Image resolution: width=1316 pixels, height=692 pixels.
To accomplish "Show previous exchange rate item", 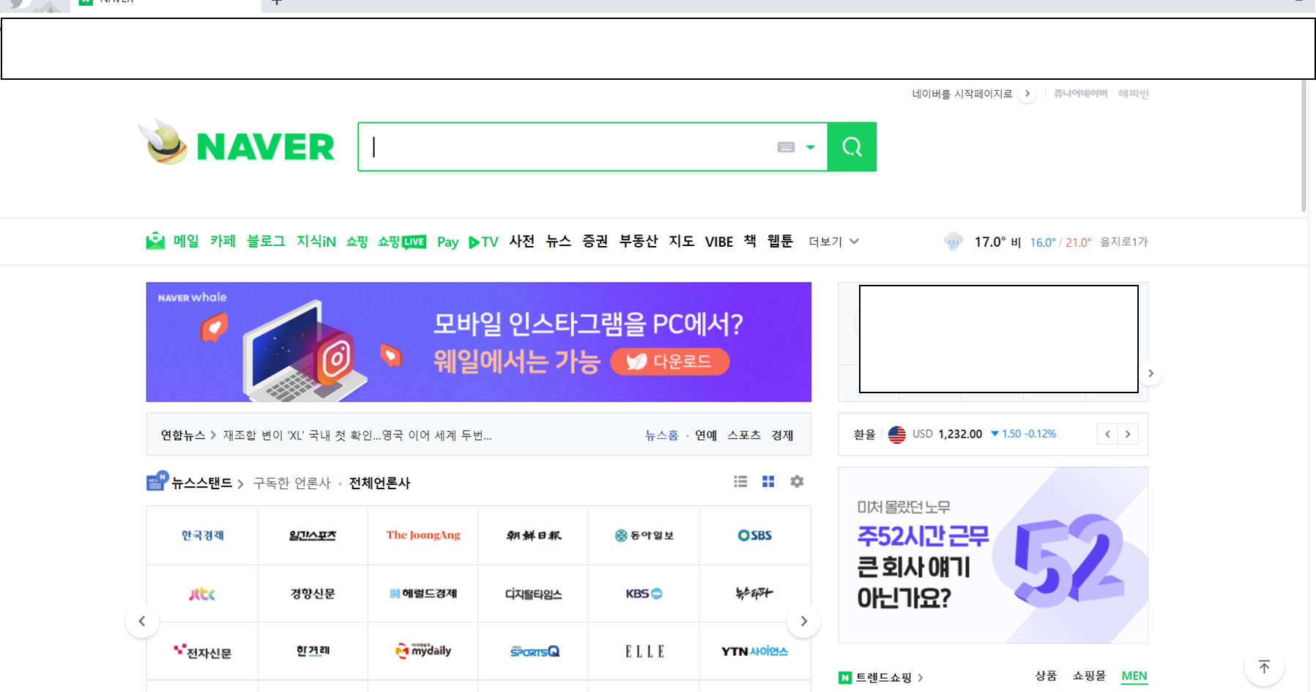I will point(1107,434).
